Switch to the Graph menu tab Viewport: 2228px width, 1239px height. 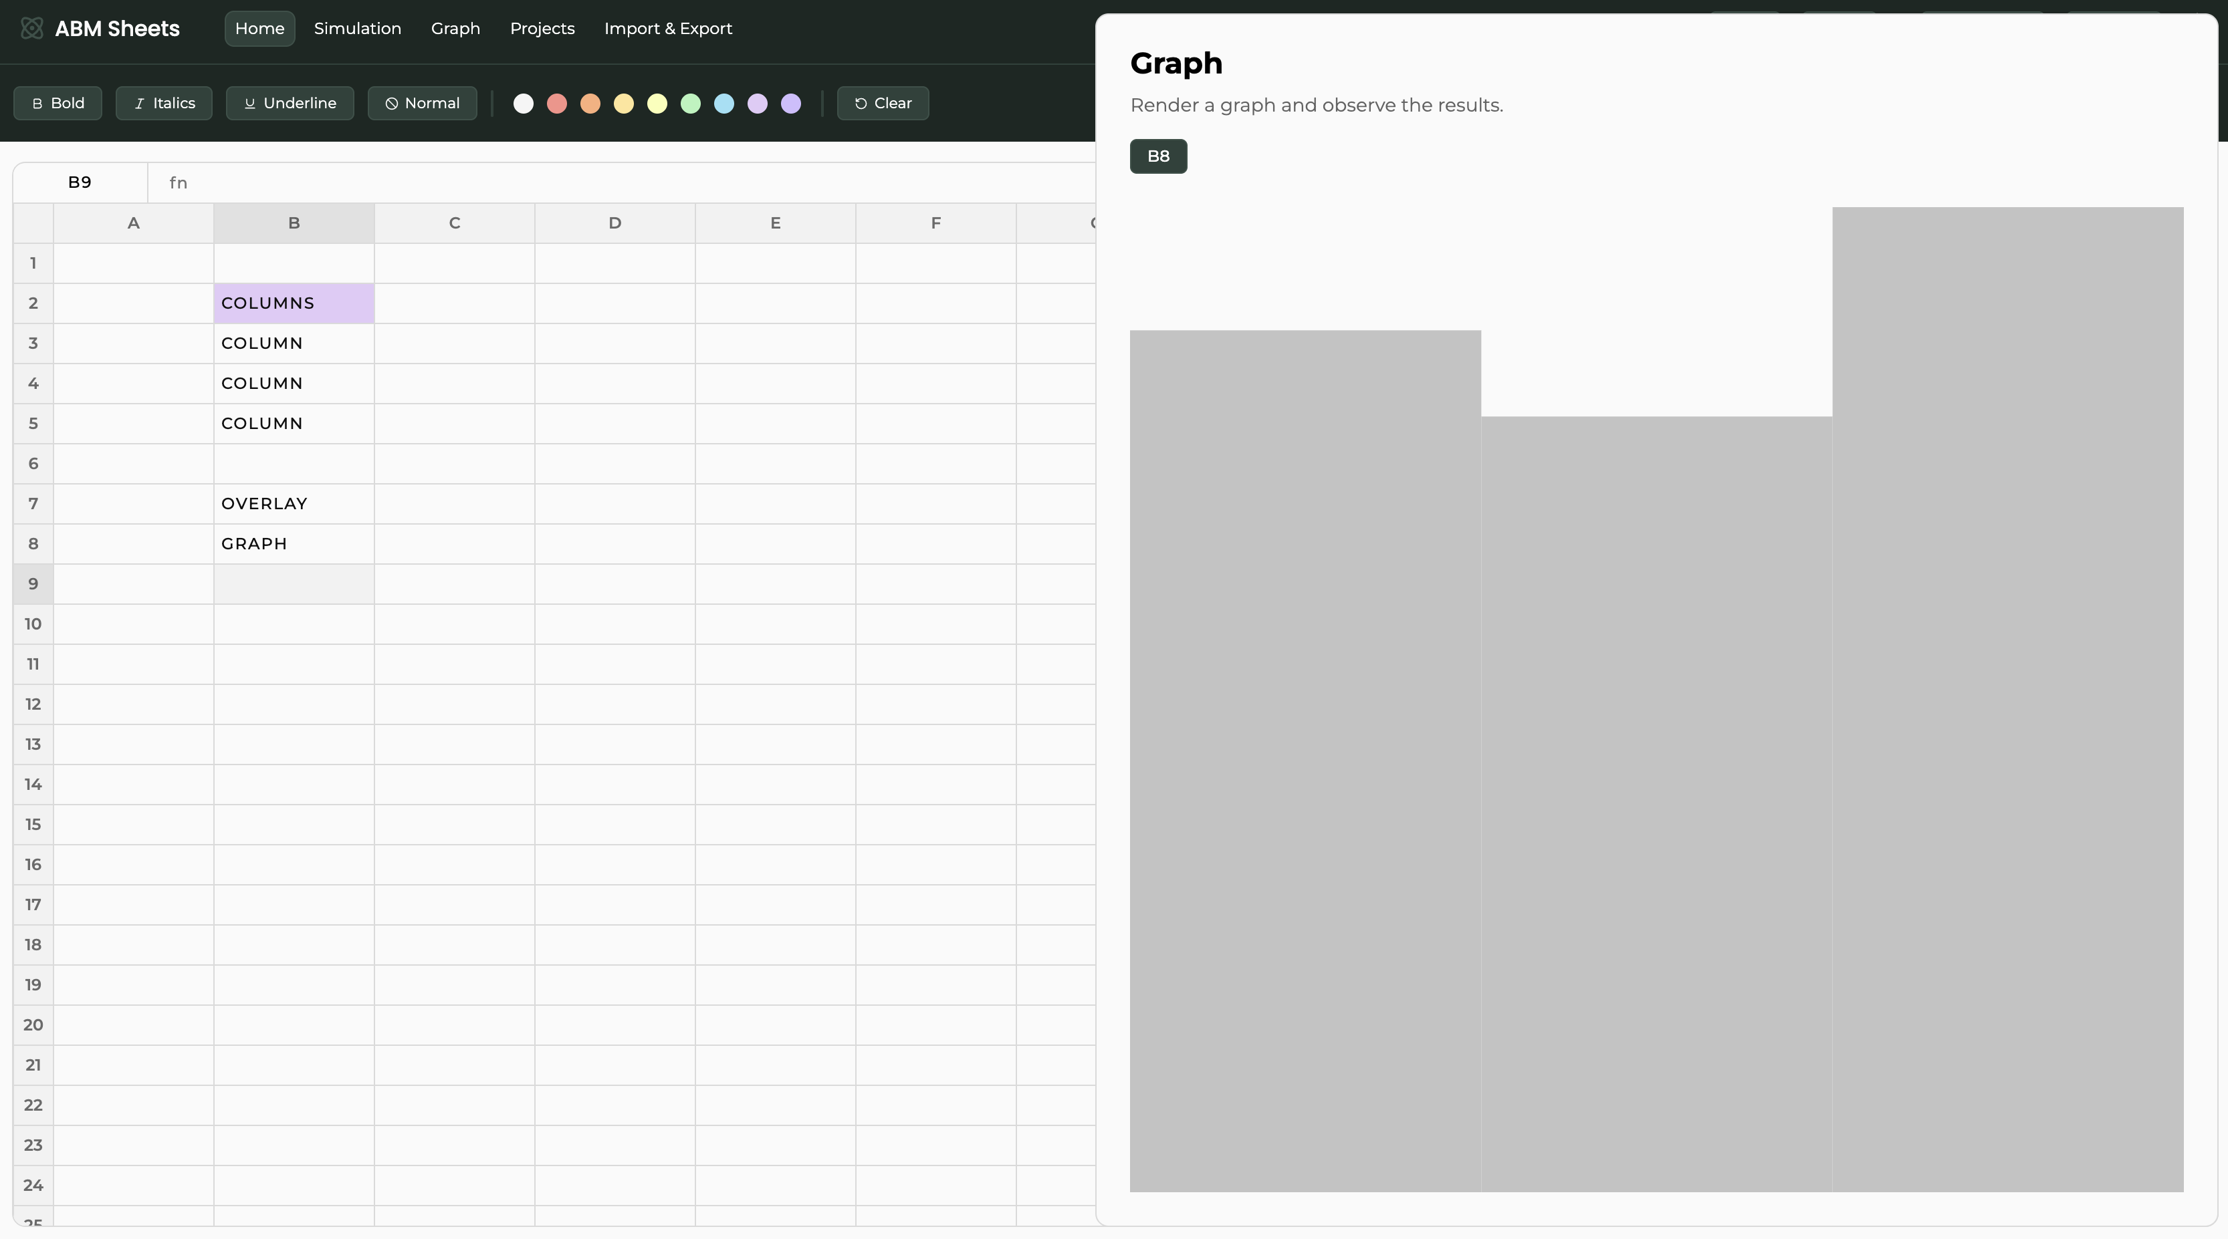[455, 29]
